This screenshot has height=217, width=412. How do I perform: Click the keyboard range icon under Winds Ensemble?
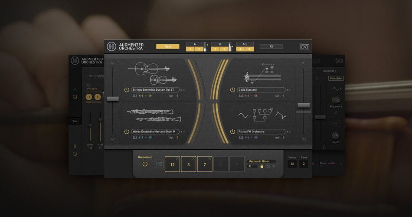pyautogui.click(x=135, y=138)
